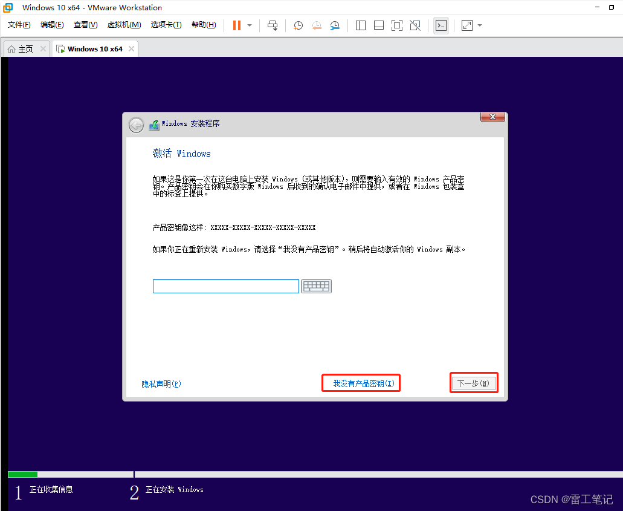Click the product key input field
The width and height of the screenshot is (623, 511).
pos(225,287)
